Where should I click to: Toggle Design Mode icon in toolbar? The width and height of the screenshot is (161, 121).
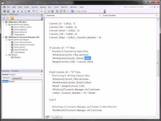click(x=53, y=11)
